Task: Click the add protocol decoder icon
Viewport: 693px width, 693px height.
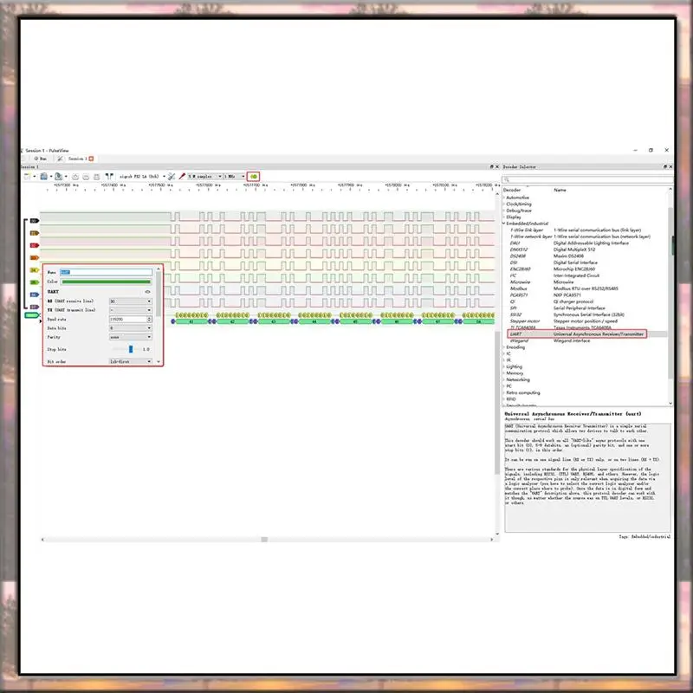Action: [x=254, y=177]
